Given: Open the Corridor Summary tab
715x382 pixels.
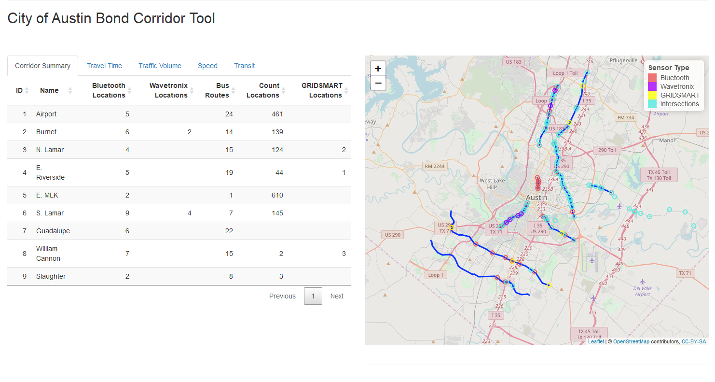Looking at the screenshot, I should click(x=42, y=66).
